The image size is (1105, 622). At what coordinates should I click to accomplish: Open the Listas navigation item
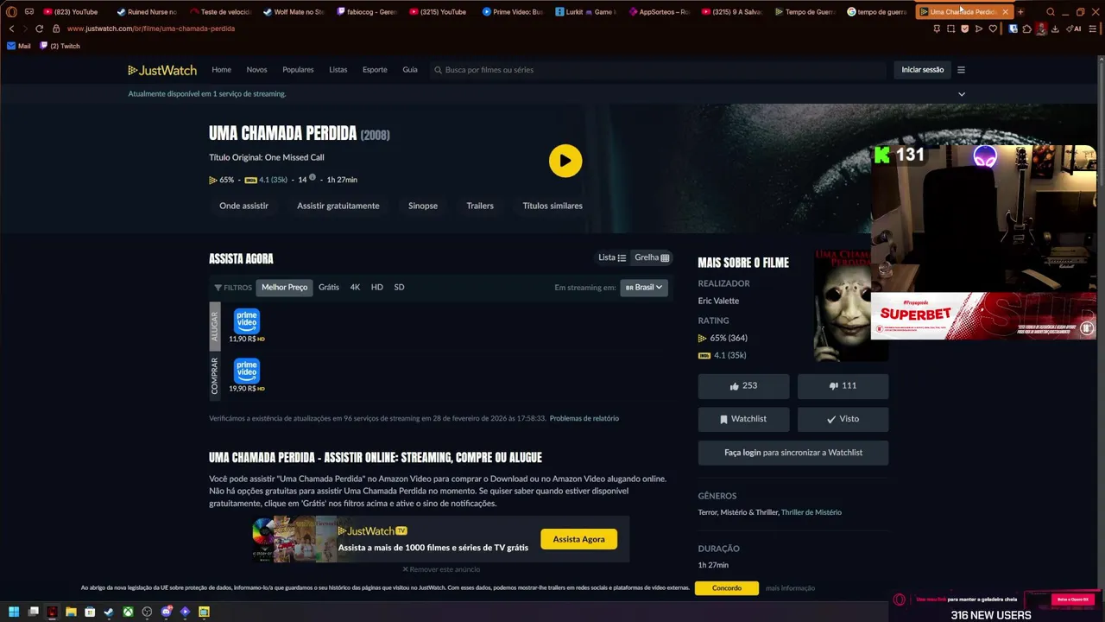(338, 70)
